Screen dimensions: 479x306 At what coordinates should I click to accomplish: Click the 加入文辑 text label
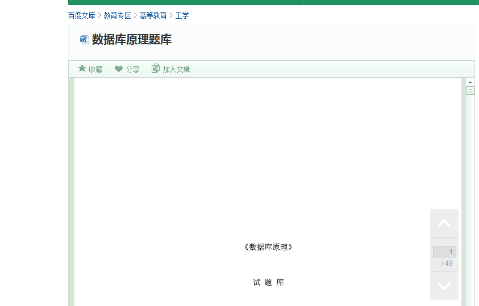point(176,69)
